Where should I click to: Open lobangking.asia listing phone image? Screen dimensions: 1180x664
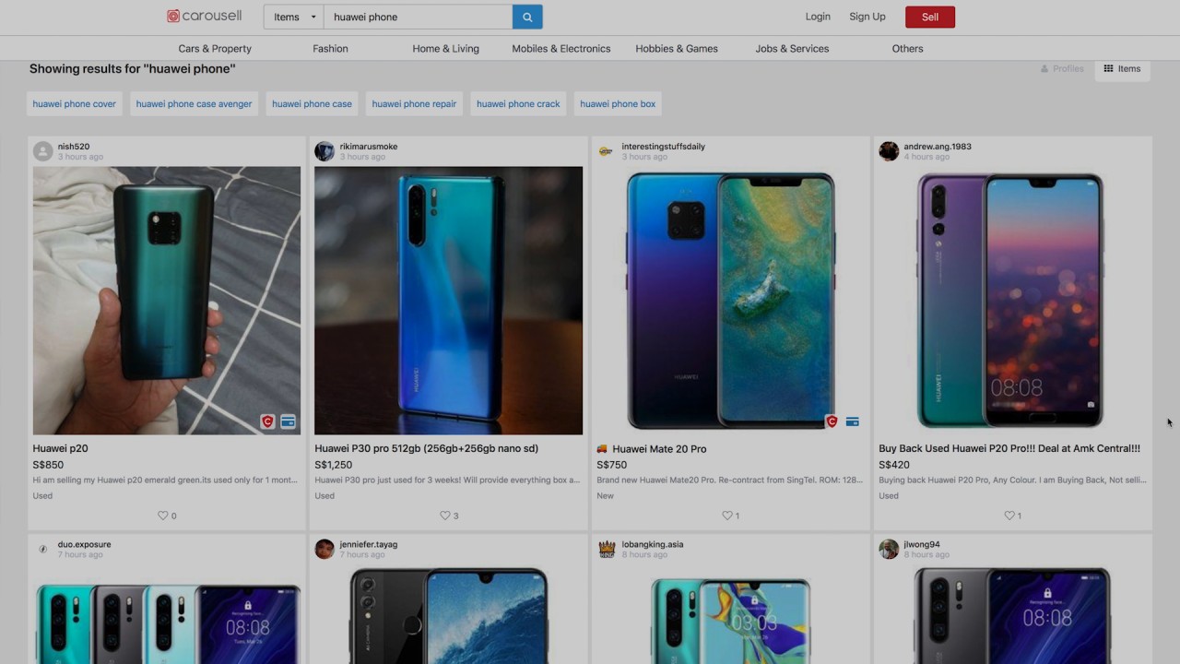click(730, 614)
